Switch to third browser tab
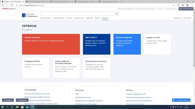 pyautogui.click(x=61, y=2)
